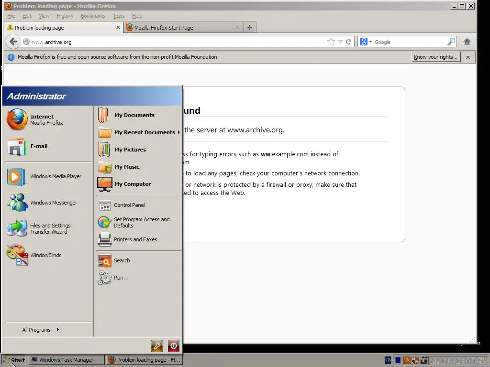Image resolution: width=490 pixels, height=367 pixels.
Task: Open the Run... dialog
Action: 138,278
